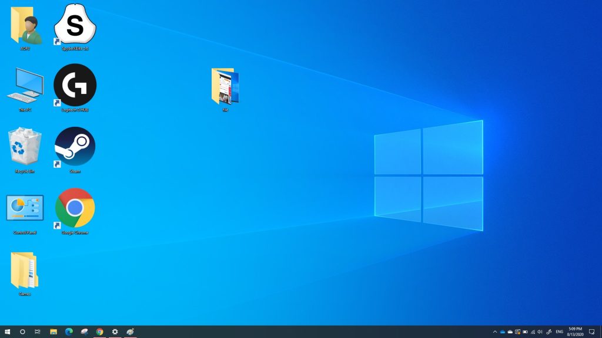The height and width of the screenshot is (338, 602).
Task: Open the tray icon with orange badge
Action: coord(517,332)
